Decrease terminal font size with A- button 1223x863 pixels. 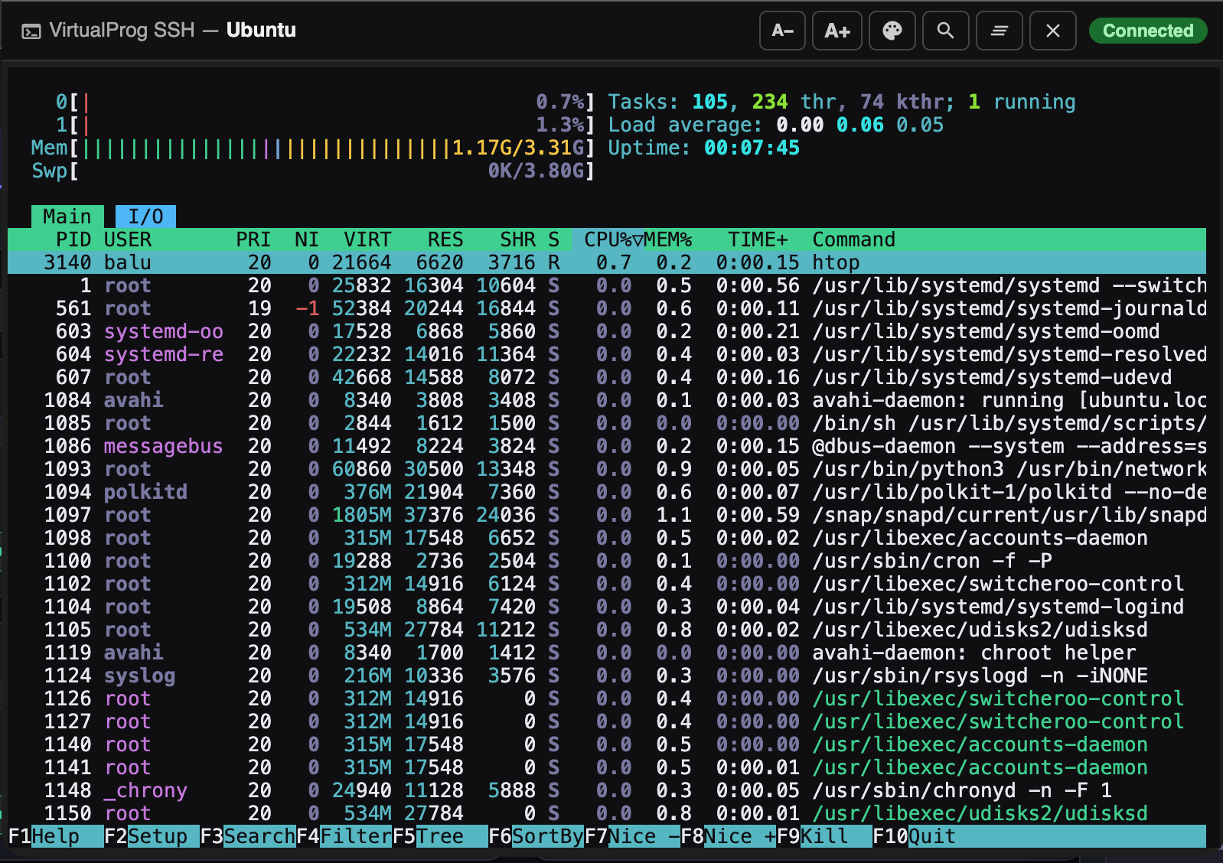[782, 31]
